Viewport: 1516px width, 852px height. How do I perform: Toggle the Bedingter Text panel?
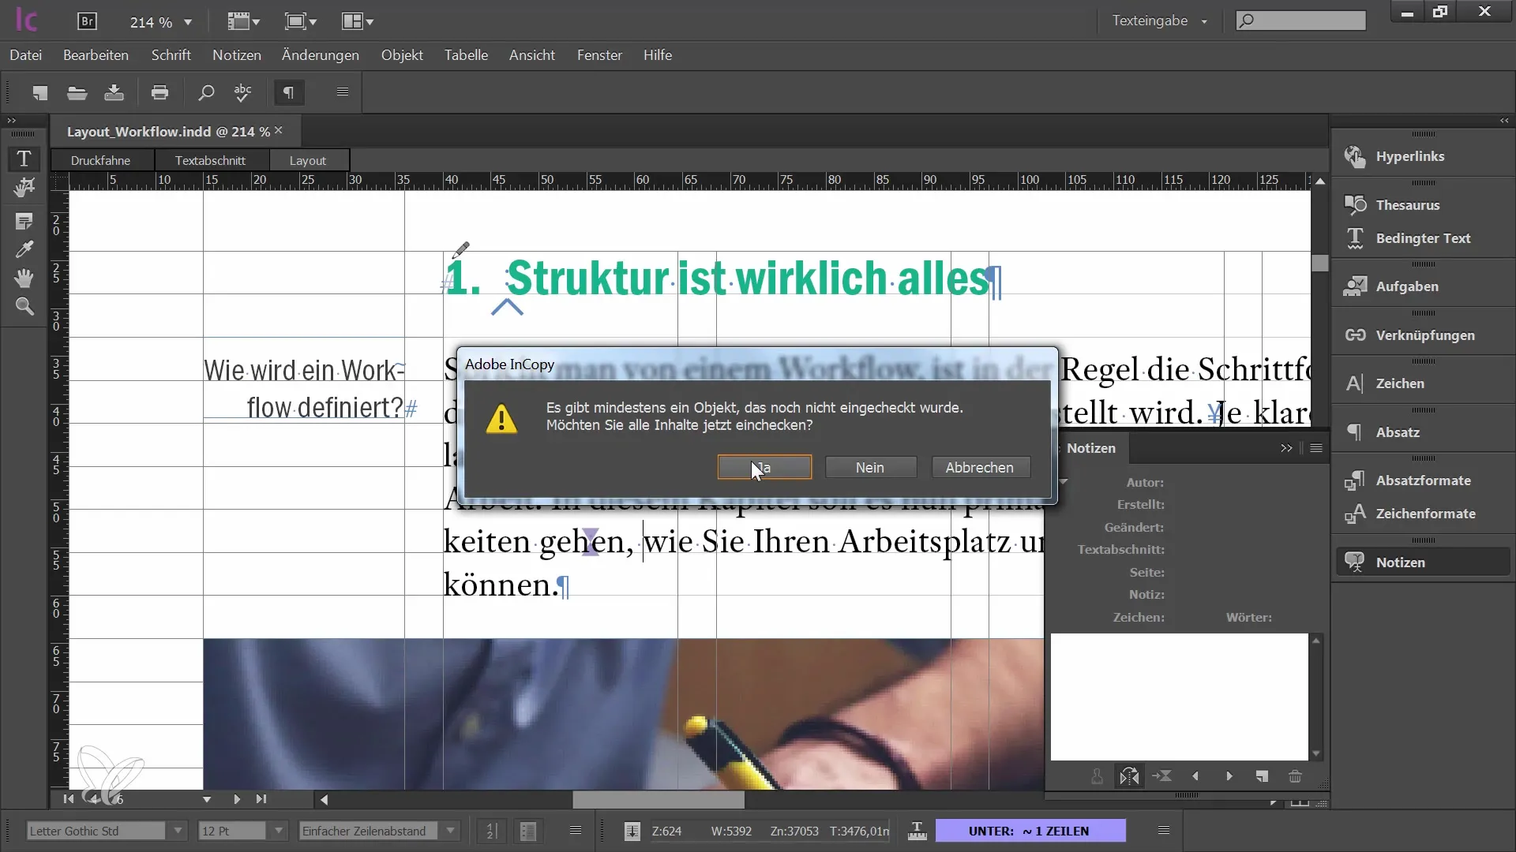coord(1424,237)
